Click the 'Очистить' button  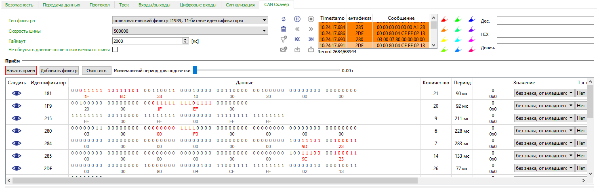(x=97, y=71)
